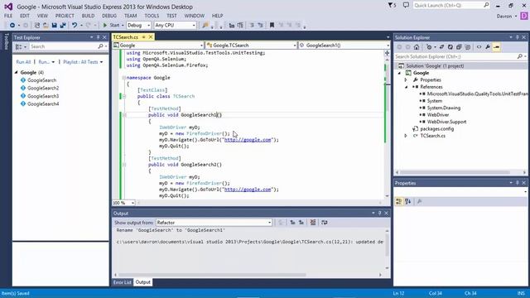The width and height of the screenshot is (530, 298).
Task: Select packages.config in Solution Explorer
Action: (436, 129)
